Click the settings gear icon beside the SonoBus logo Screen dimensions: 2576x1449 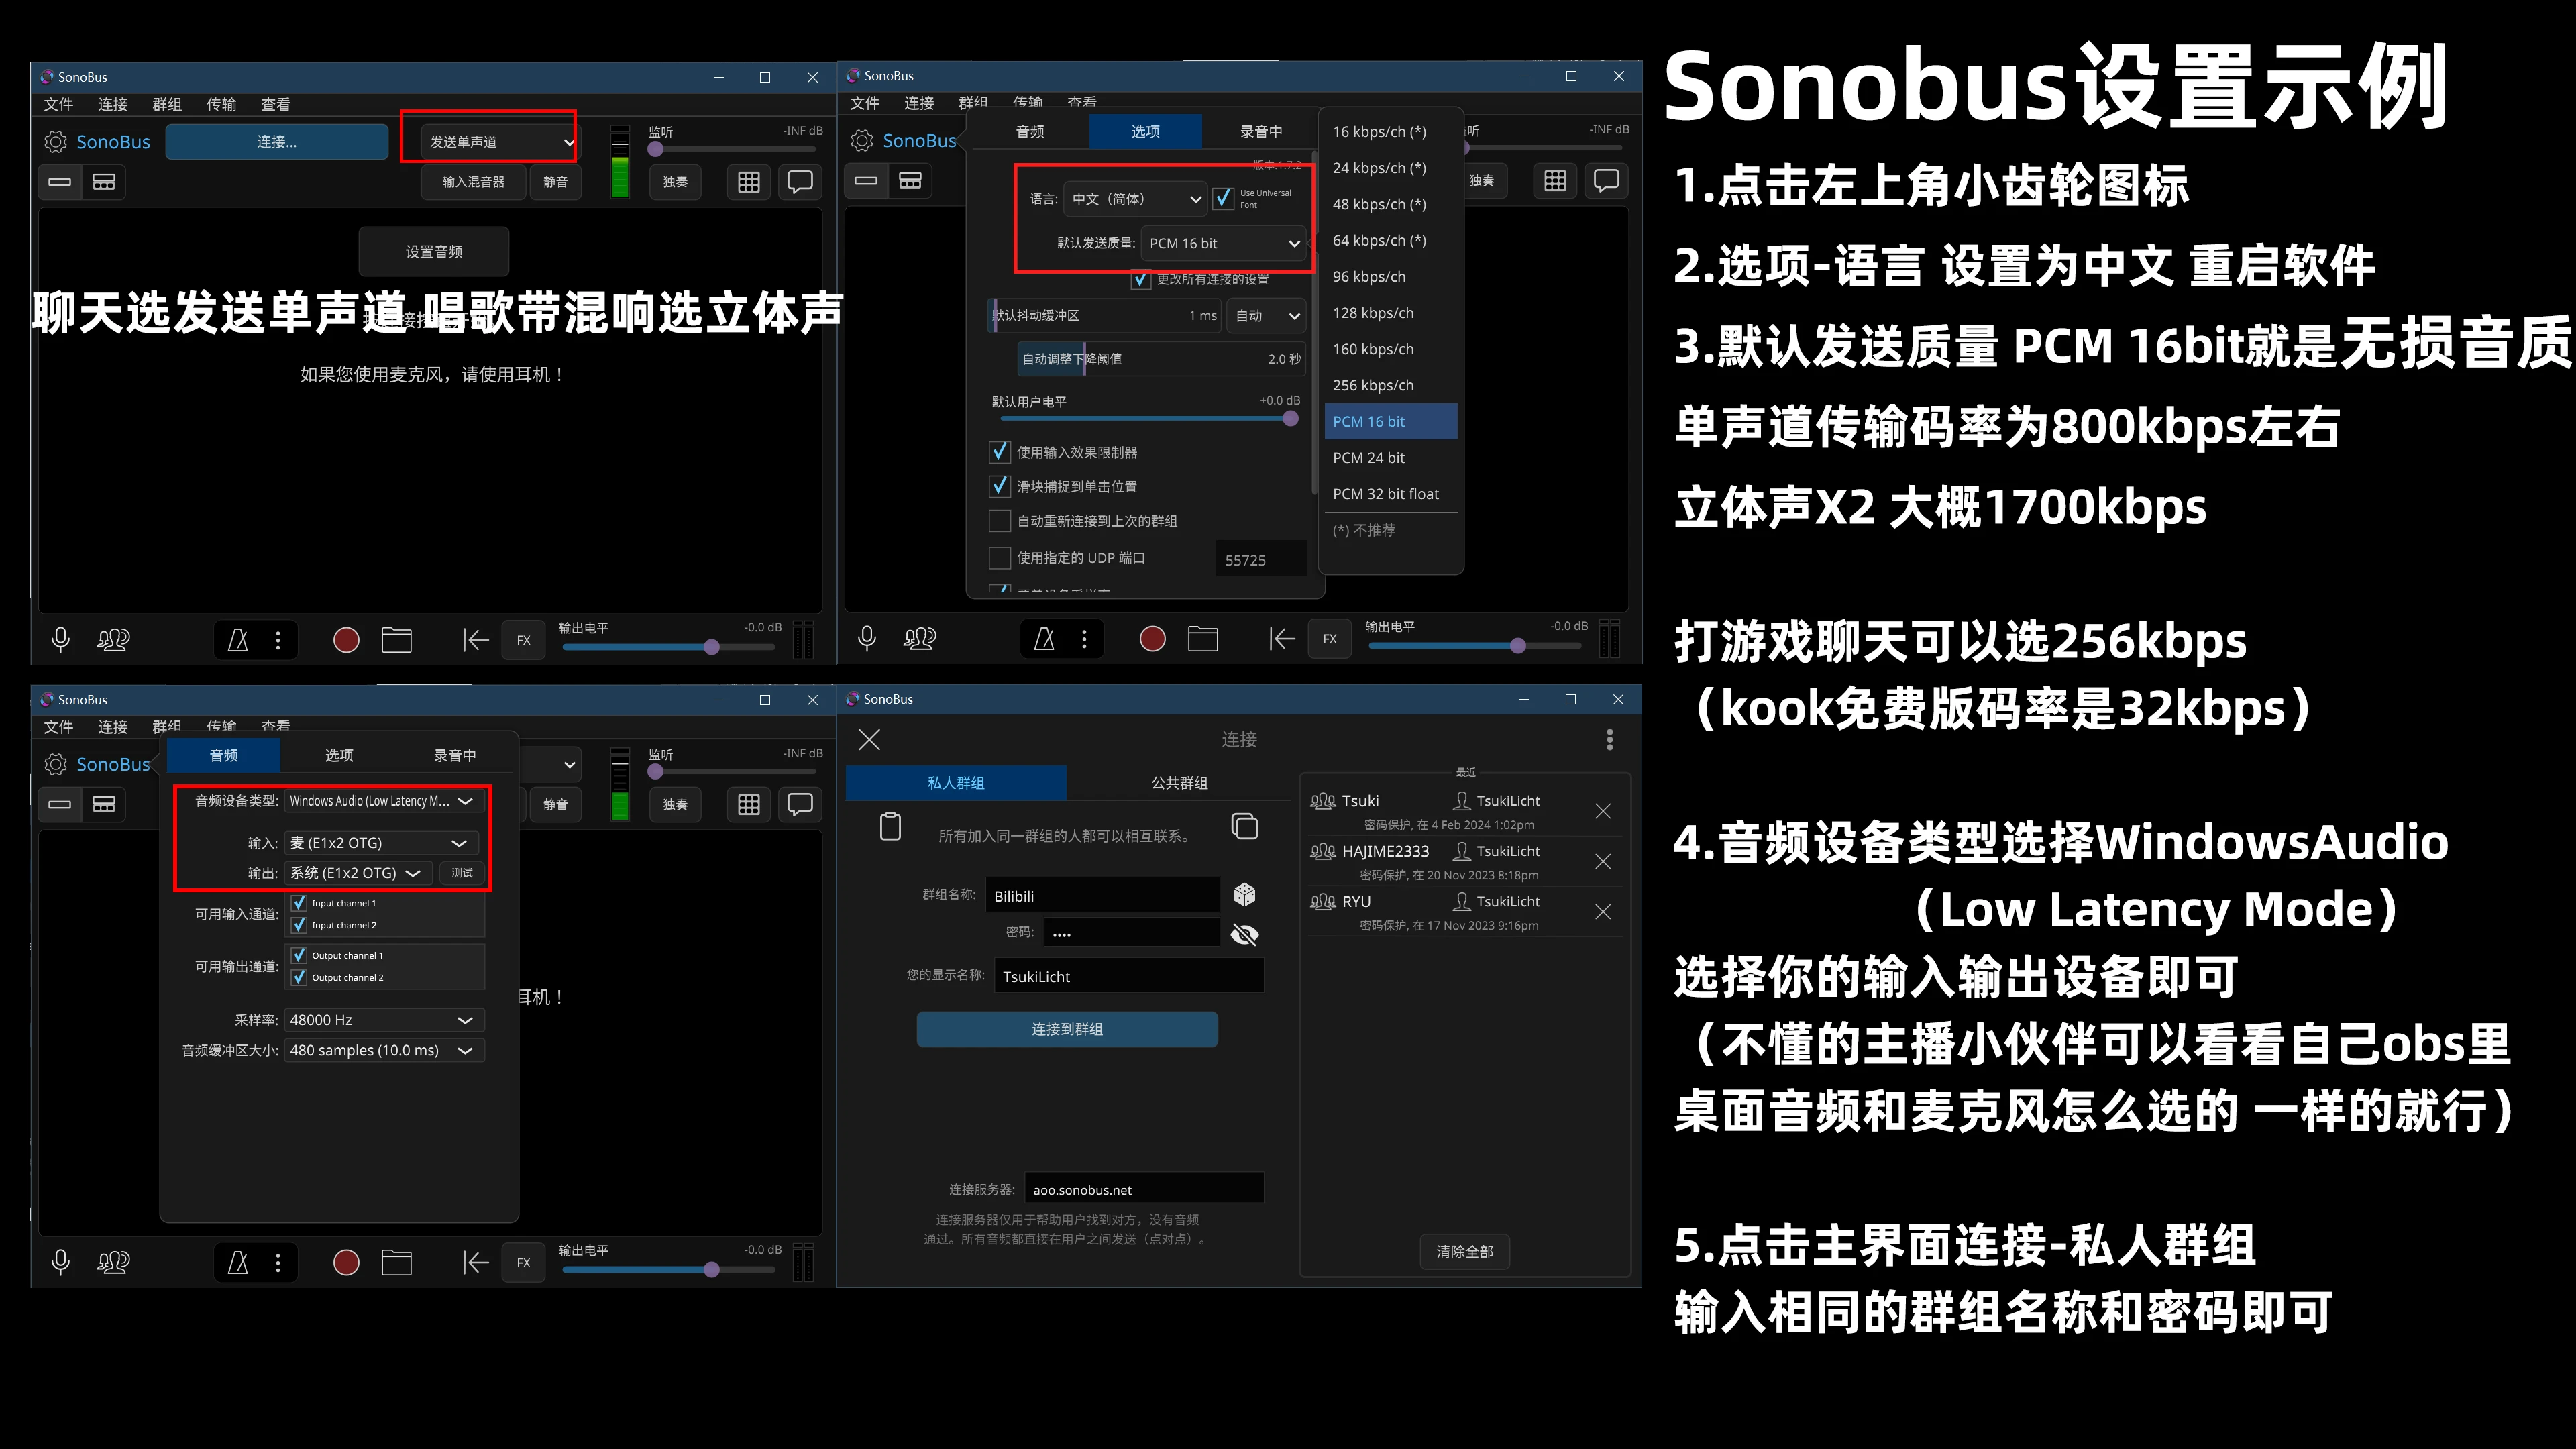click(56, 142)
